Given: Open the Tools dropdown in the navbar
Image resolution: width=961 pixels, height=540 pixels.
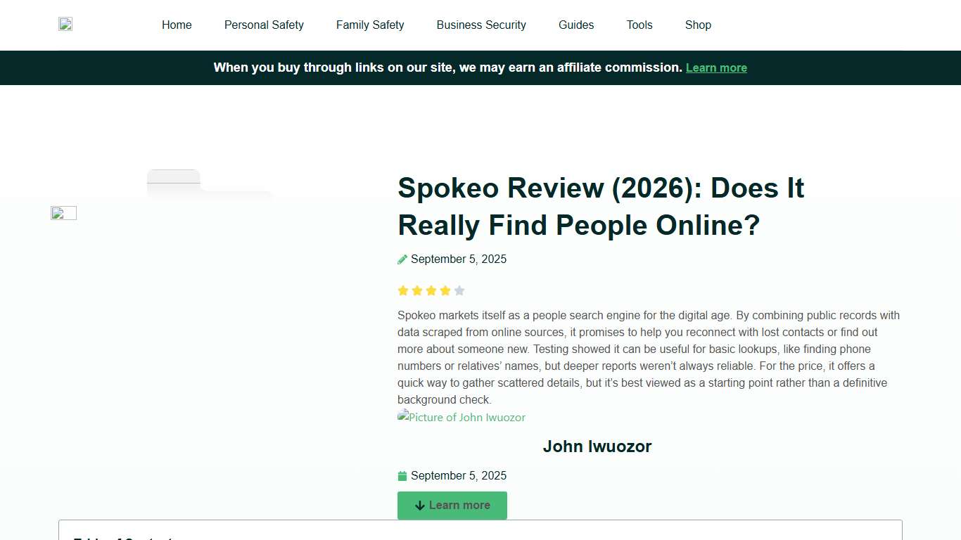Looking at the screenshot, I should pos(639,25).
